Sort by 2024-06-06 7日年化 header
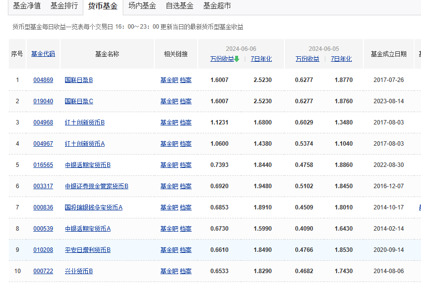The image size is (421, 283). coord(261,59)
